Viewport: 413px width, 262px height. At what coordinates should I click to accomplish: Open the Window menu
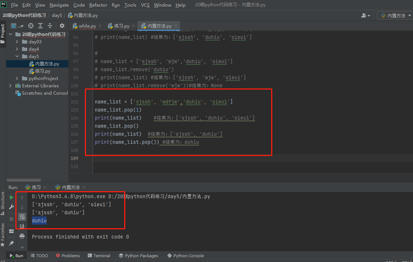[x=162, y=5]
